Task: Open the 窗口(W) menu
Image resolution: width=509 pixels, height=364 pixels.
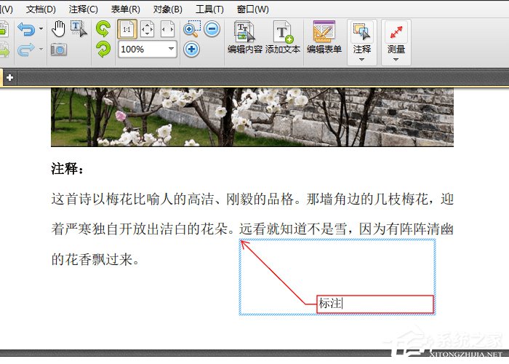Action: point(252,9)
